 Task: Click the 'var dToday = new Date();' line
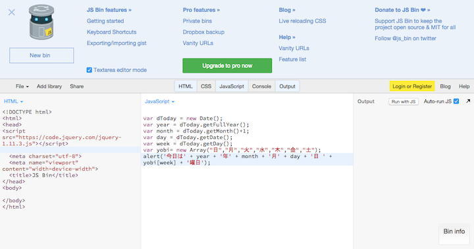point(183,119)
